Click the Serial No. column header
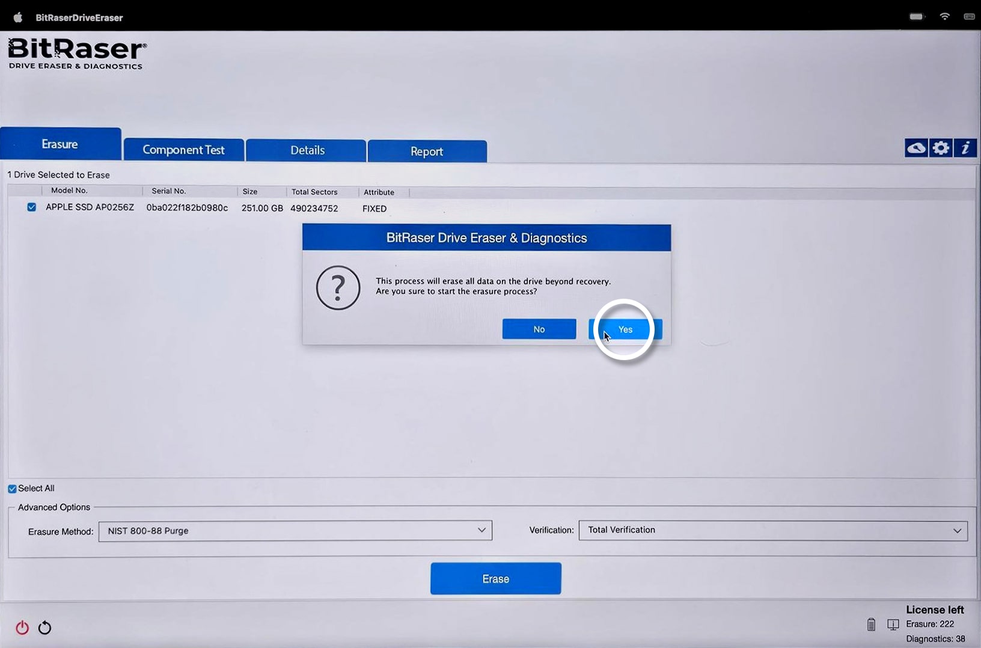This screenshot has height=648, width=981. pyautogui.click(x=168, y=191)
